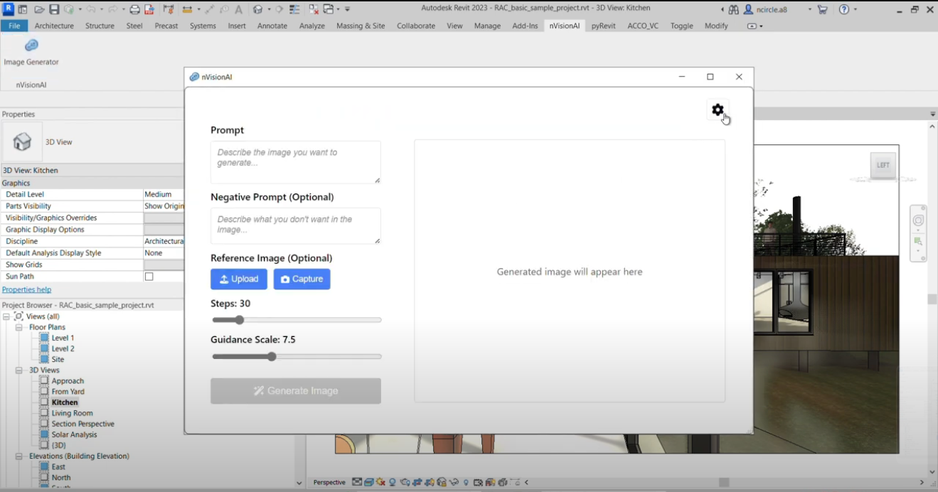Click the Generate Image button

pos(296,391)
